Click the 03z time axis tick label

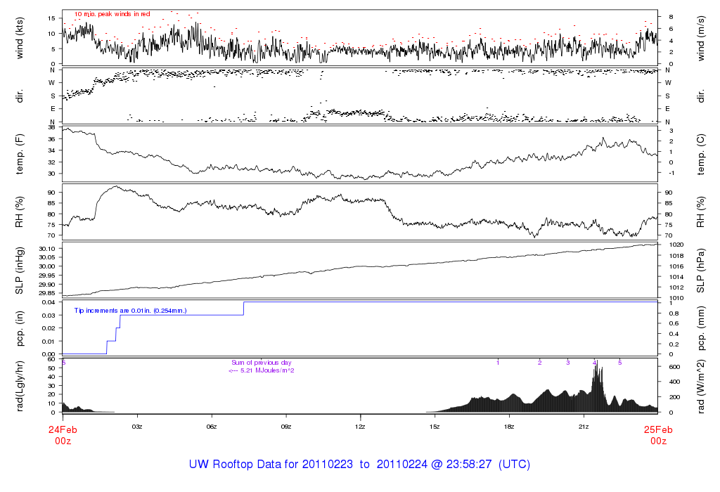pos(137,427)
